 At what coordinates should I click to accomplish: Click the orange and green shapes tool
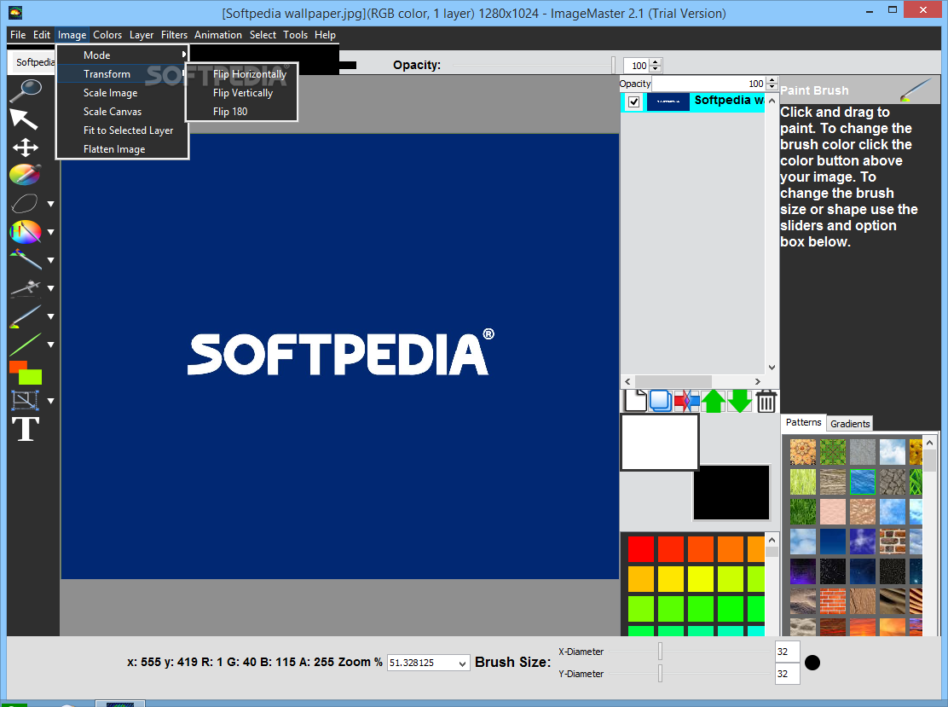[26, 373]
